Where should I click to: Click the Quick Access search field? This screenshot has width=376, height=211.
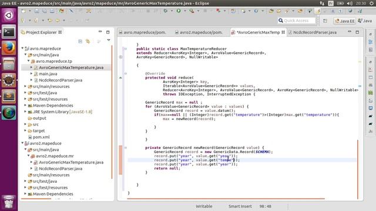click(x=297, y=21)
